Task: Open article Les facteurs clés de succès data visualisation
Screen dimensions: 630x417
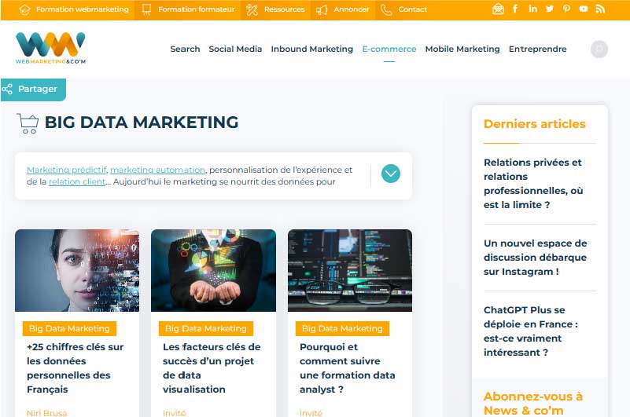Action: click(x=212, y=368)
